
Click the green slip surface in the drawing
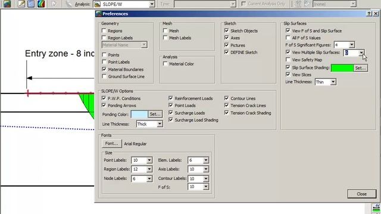click(88, 103)
